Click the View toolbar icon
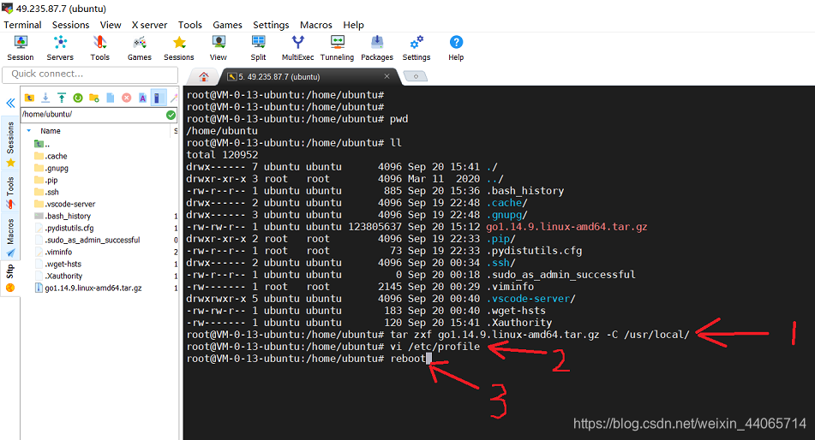This screenshot has height=440, width=815. pyautogui.click(x=219, y=48)
